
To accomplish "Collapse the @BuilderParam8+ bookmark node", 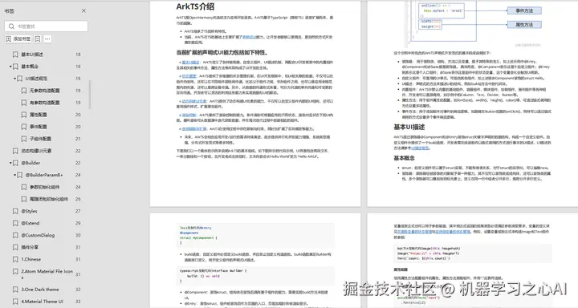I will [14, 175].
